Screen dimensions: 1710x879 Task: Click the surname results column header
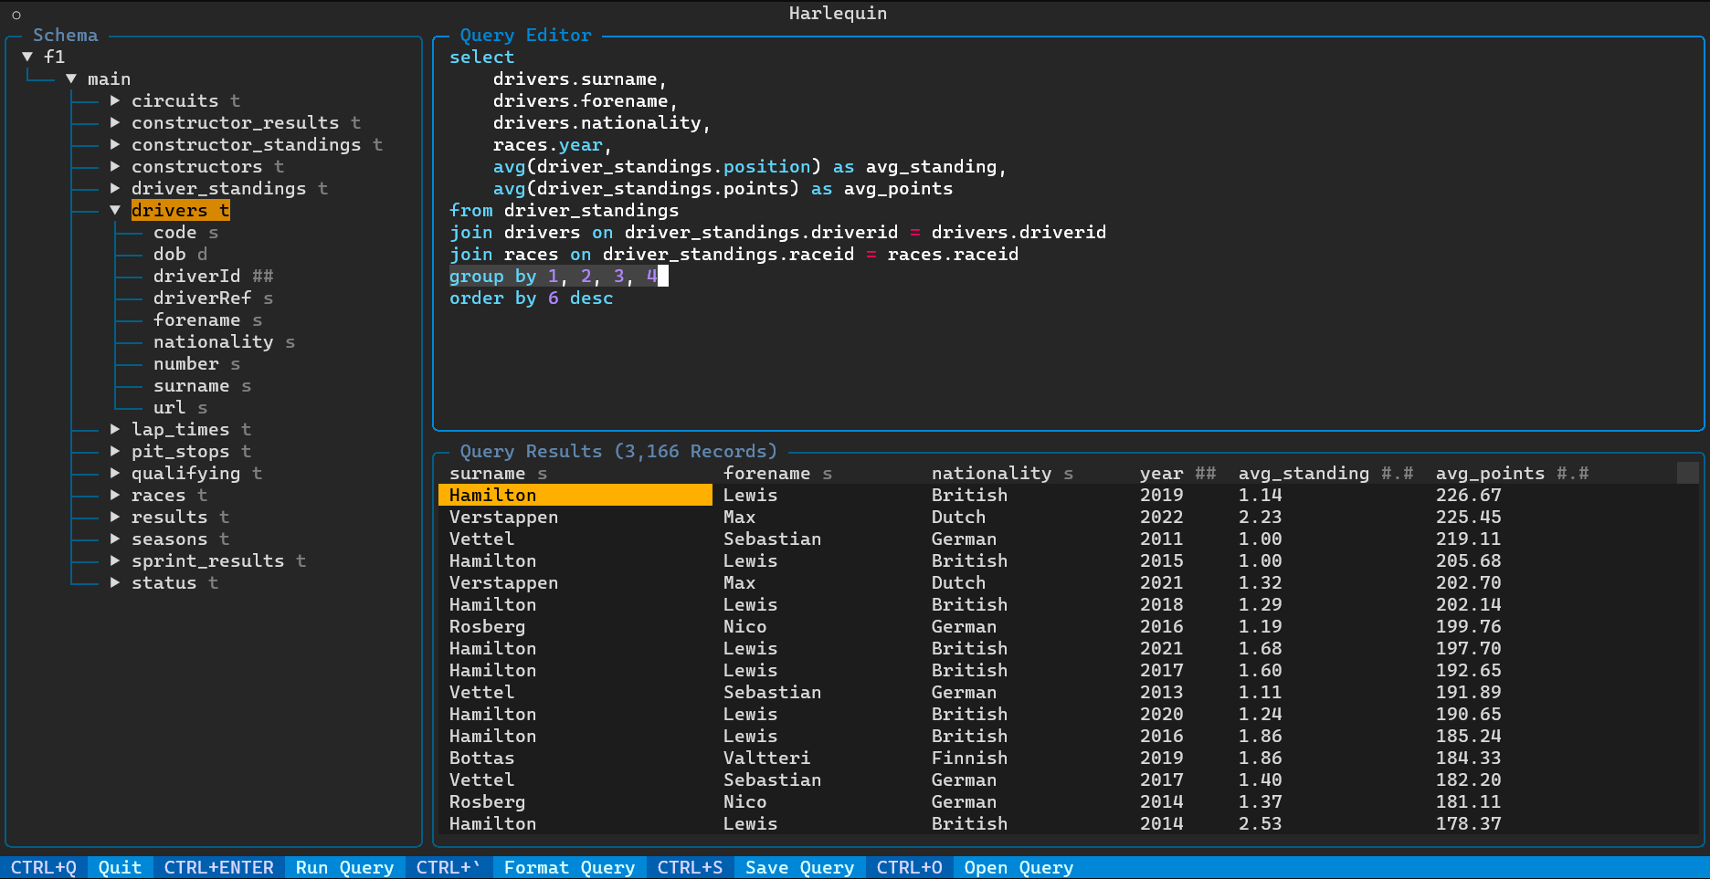click(x=499, y=473)
